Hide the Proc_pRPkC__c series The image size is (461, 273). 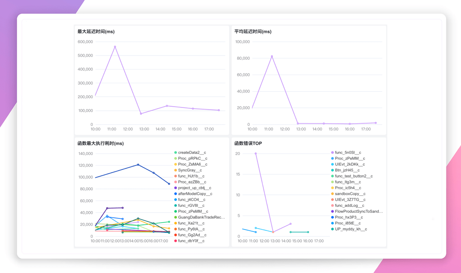192,158
